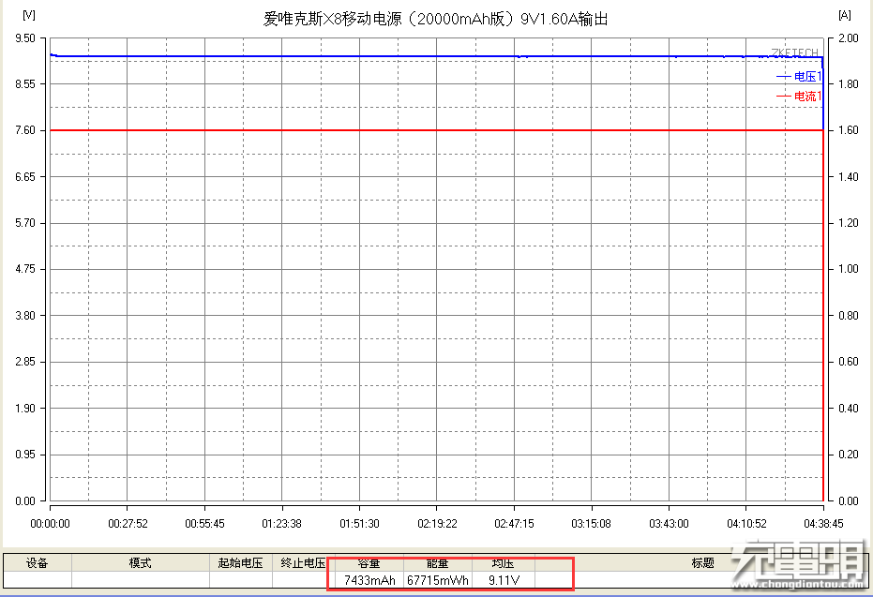Select the 电压1 legend entry

point(799,77)
